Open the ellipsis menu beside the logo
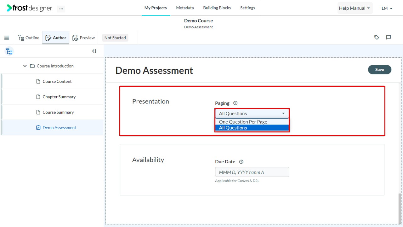Viewport: 403px width, 227px height. coord(61,9)
